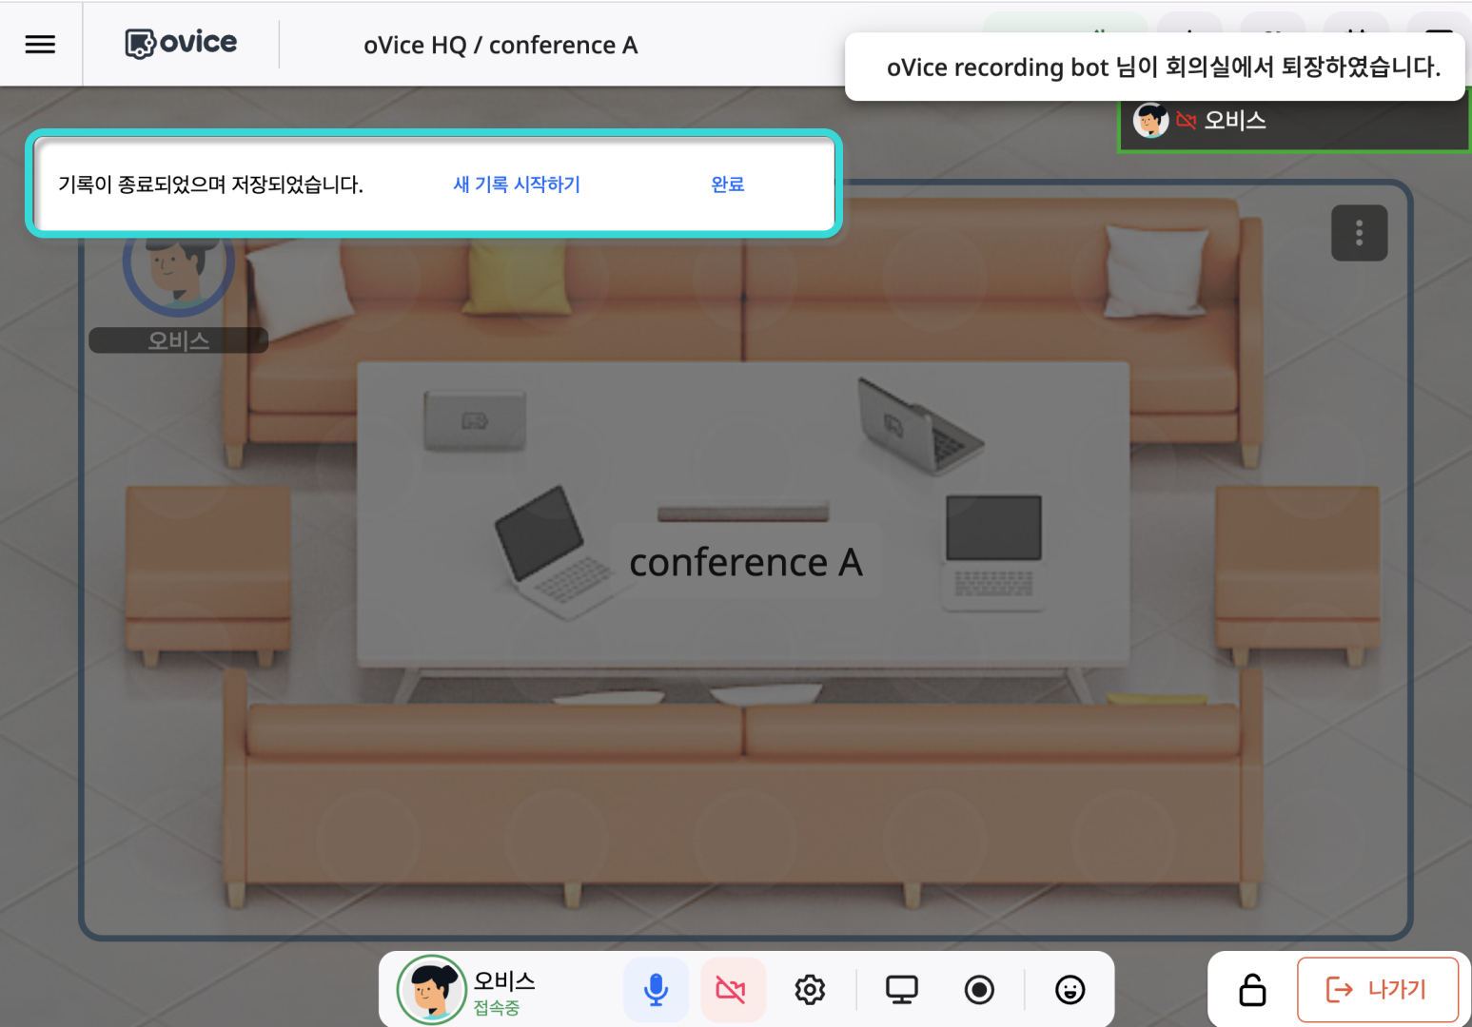
Task: Toggle the meeting room lock
Action: pyautogui.click(x=1252, y=990)
